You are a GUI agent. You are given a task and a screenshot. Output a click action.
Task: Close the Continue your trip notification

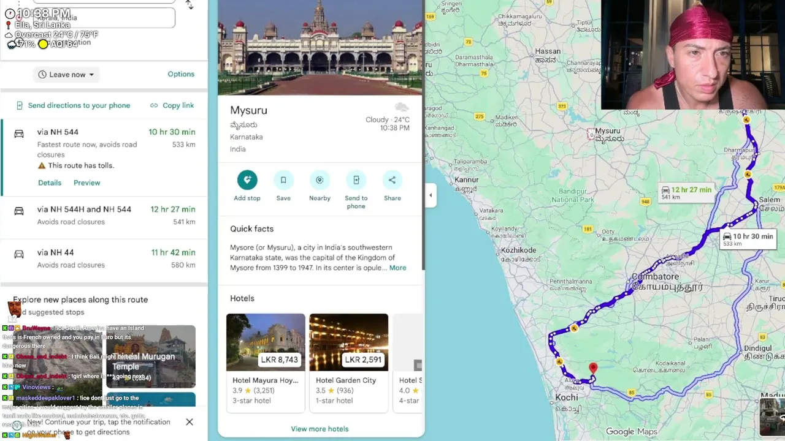click(190, 422)
